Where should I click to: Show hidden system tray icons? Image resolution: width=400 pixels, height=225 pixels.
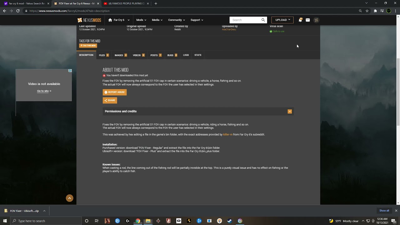pos(363,221)
